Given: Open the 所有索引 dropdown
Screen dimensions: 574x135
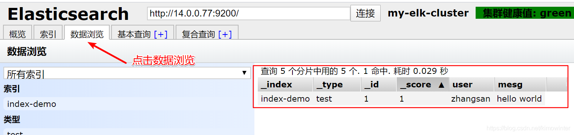Looking at the screenshot, I should pyautogui.click(x=127, y=73).
